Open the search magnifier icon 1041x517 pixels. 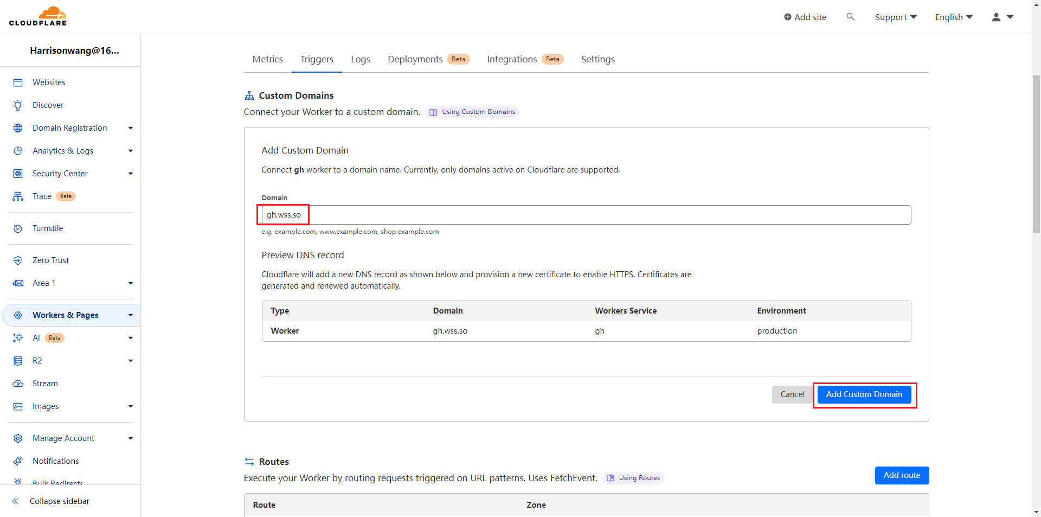(x=850, y=17)
